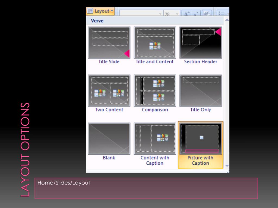Click the gallery resize grip corner
278x208 pixels.
228,171
